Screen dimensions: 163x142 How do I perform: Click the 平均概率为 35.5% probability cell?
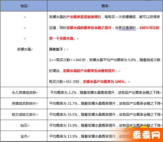[105, 115]
